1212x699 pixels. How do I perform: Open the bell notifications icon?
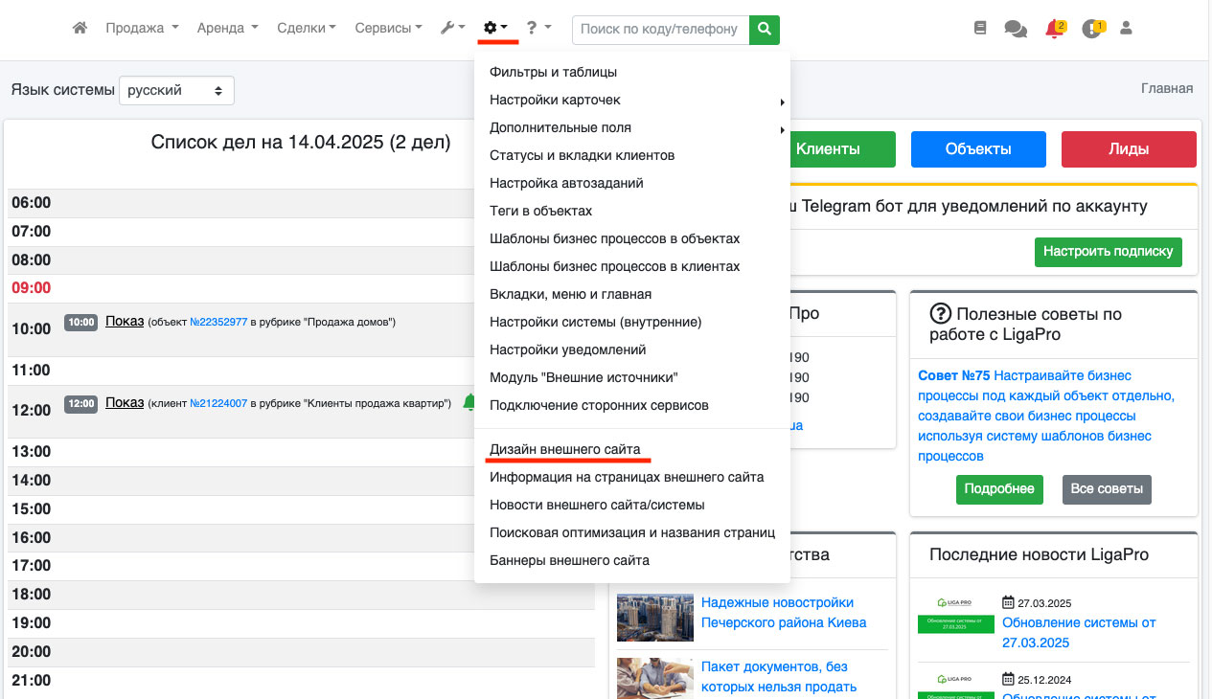tap(1055, 29)
